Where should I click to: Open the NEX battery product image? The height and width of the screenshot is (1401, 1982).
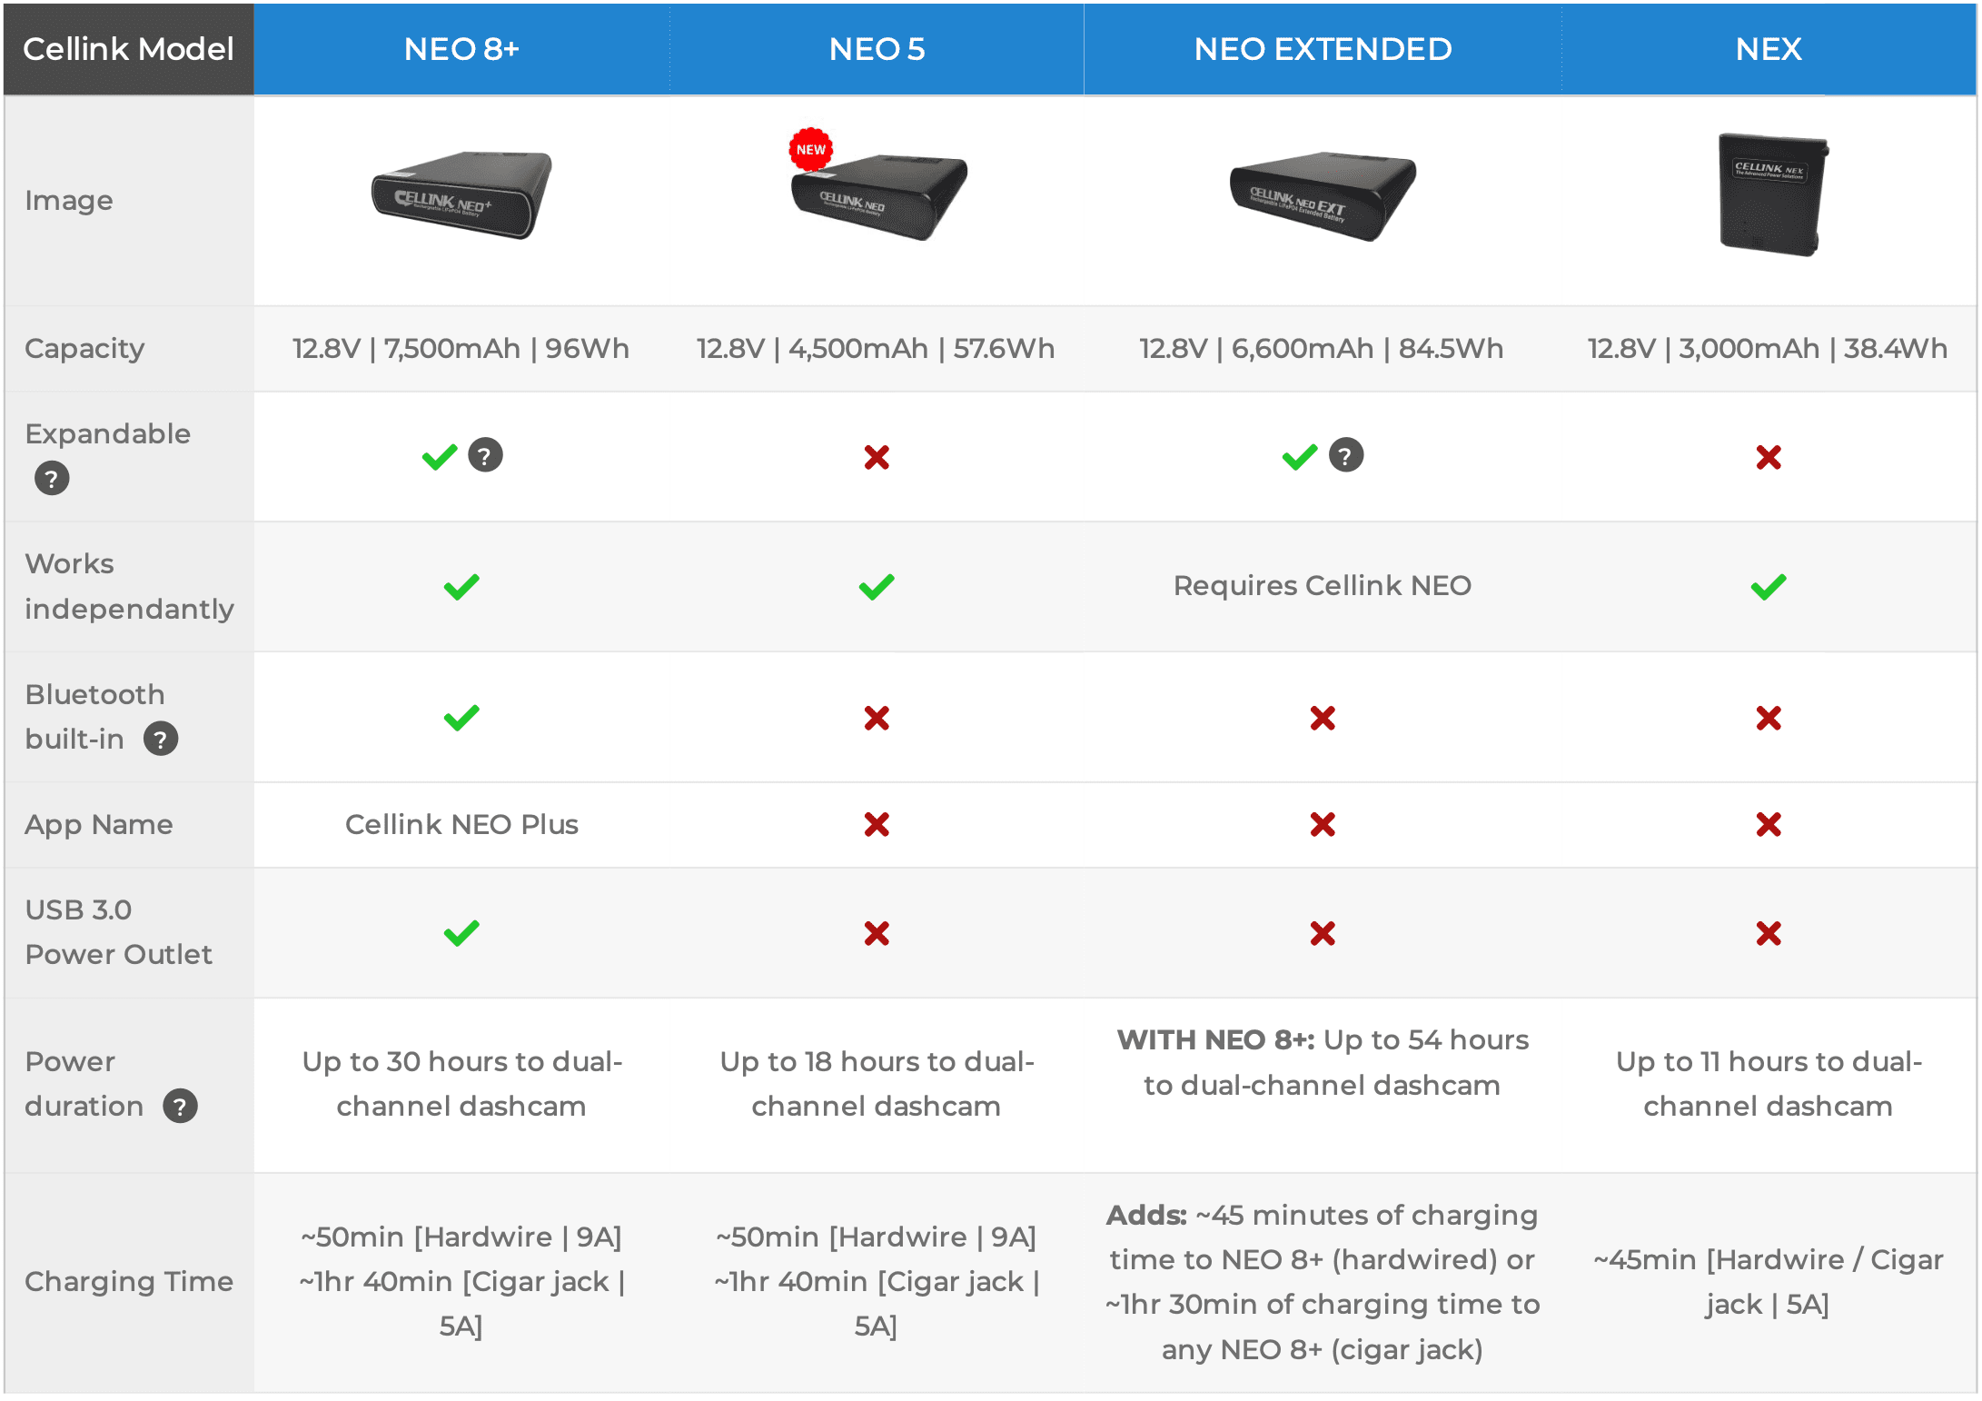click(x=1772, y=194)
